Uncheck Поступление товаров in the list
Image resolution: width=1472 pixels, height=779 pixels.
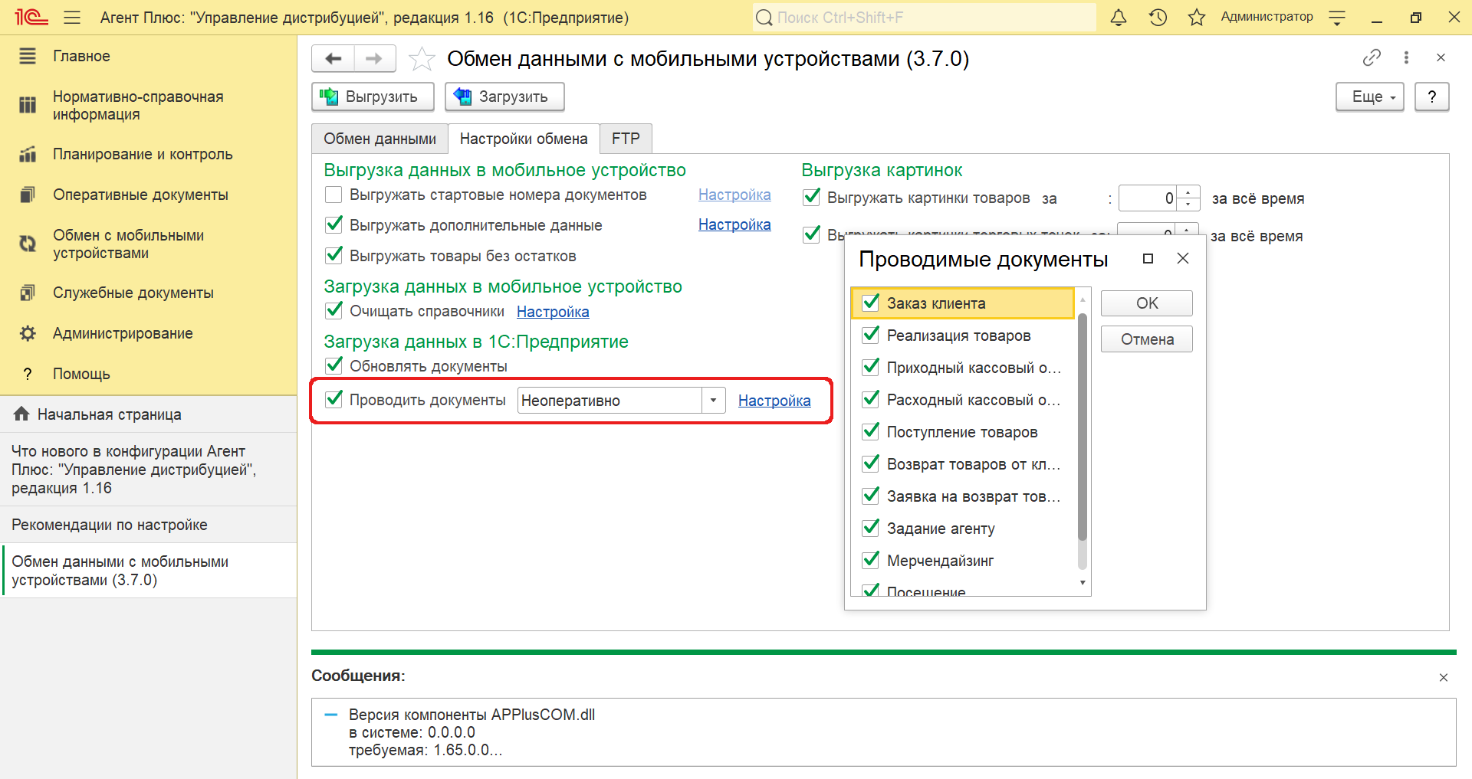click(x=871, y=432)
